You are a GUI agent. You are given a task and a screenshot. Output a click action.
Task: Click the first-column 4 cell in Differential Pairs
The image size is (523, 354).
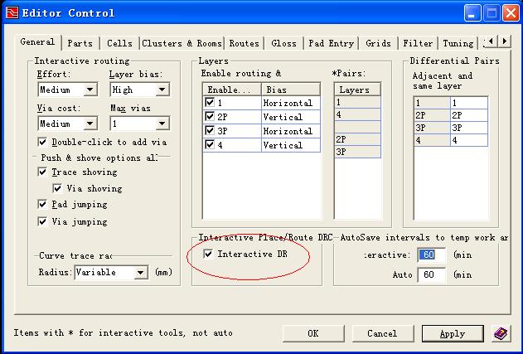(433, 140)
